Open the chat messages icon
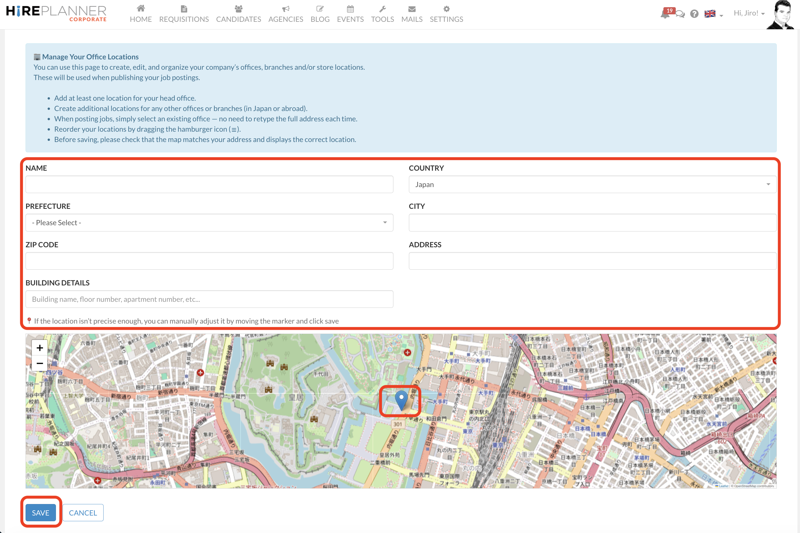This screenshot has height=533, width=800. pyautogui.click(x=680, y=14)
